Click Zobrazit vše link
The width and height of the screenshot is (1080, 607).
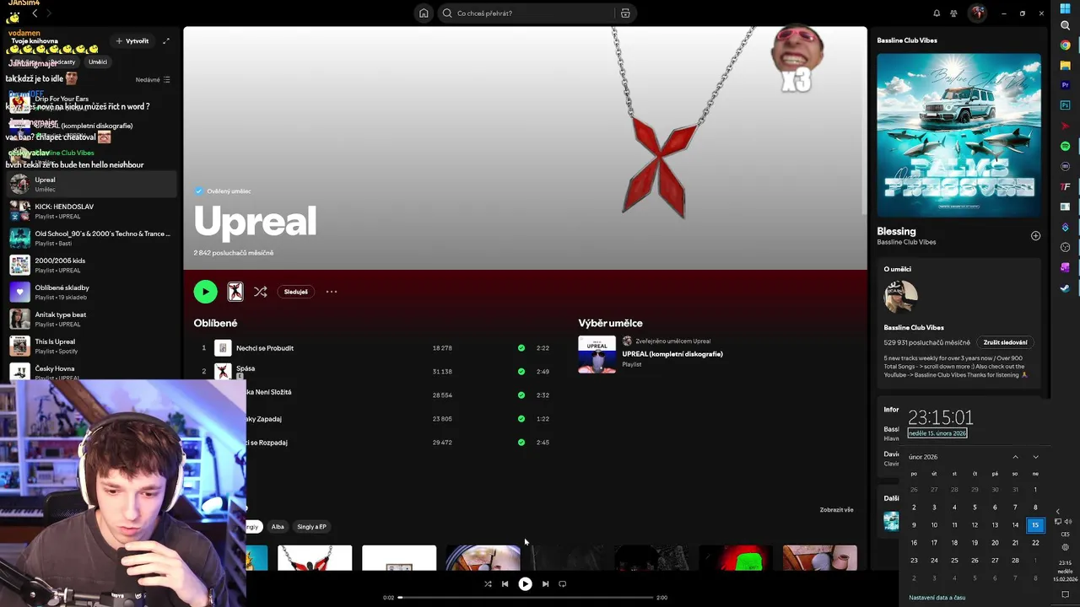point(836,510)
